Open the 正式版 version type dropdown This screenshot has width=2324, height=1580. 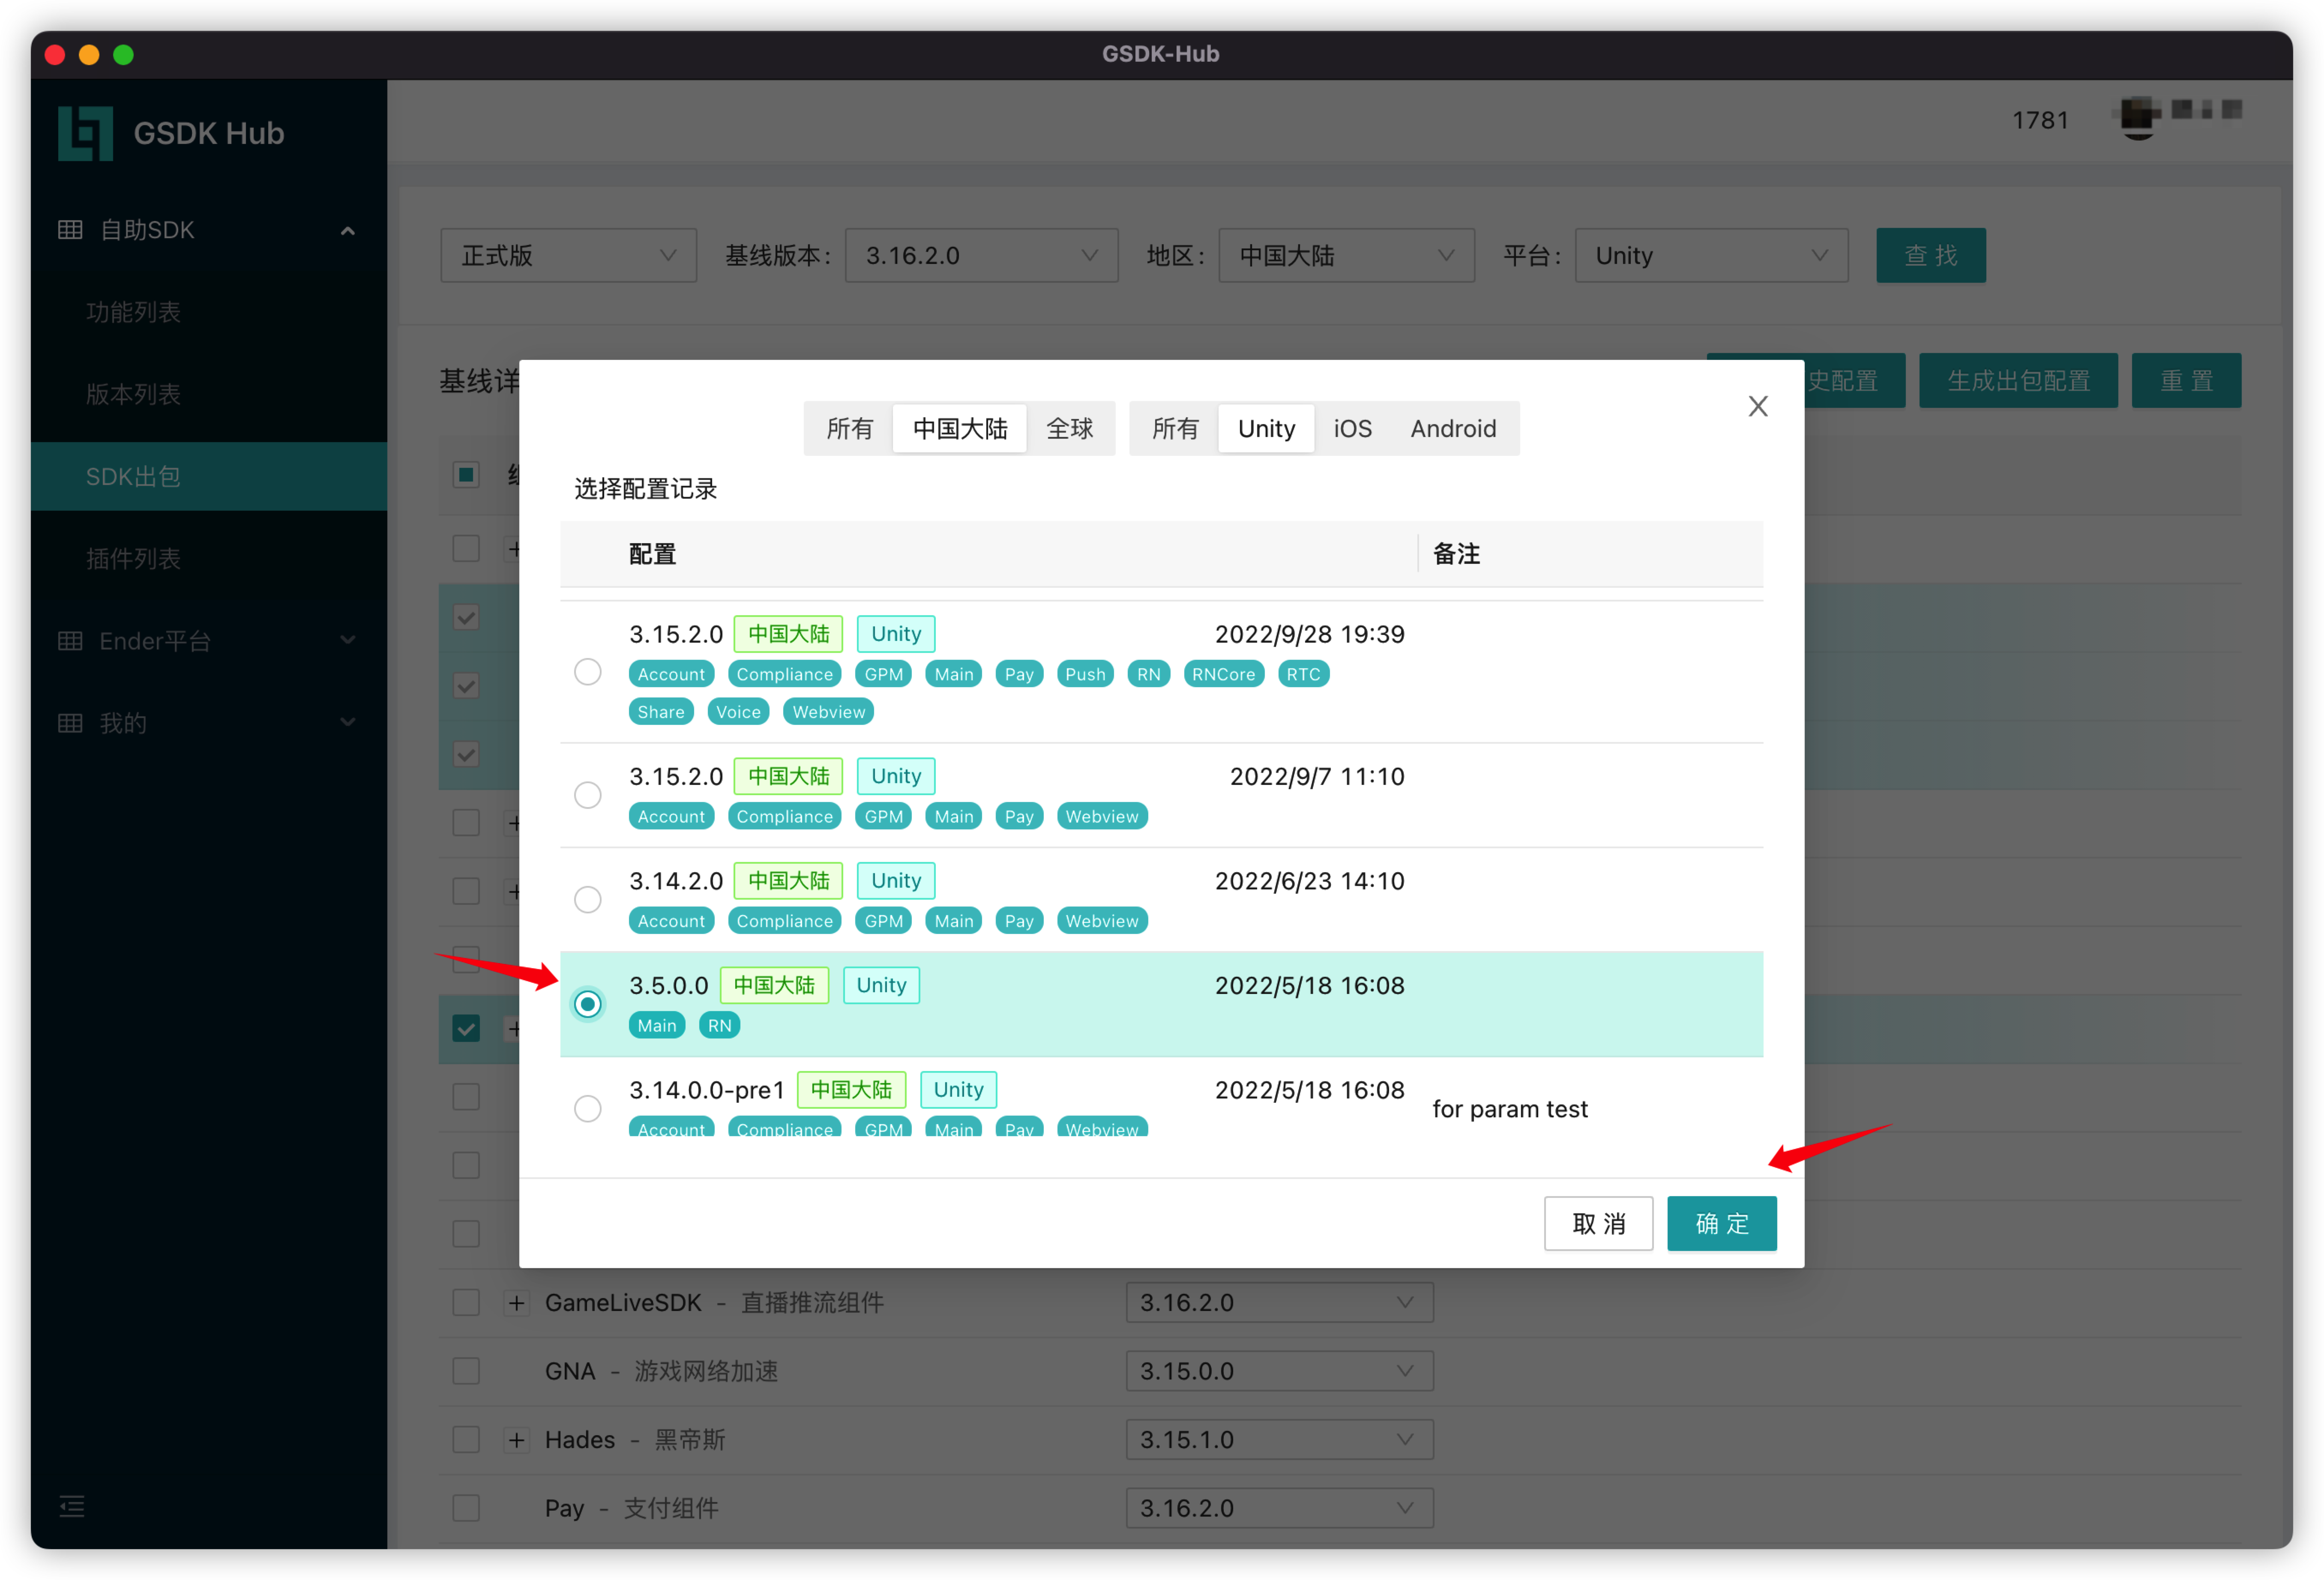(x=568, y=255)
